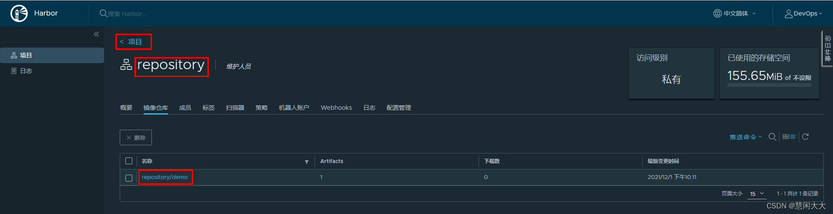Click the search magnifier icon in header
The width and height of the screenshot is (833, 214).
tap(103, 13)
